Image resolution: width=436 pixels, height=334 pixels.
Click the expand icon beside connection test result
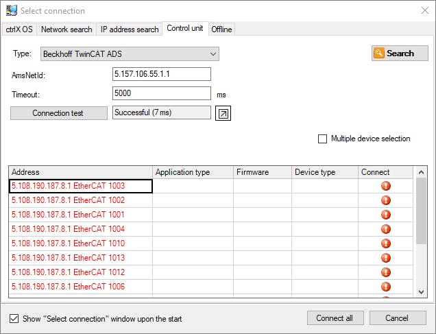pos(223,113)
